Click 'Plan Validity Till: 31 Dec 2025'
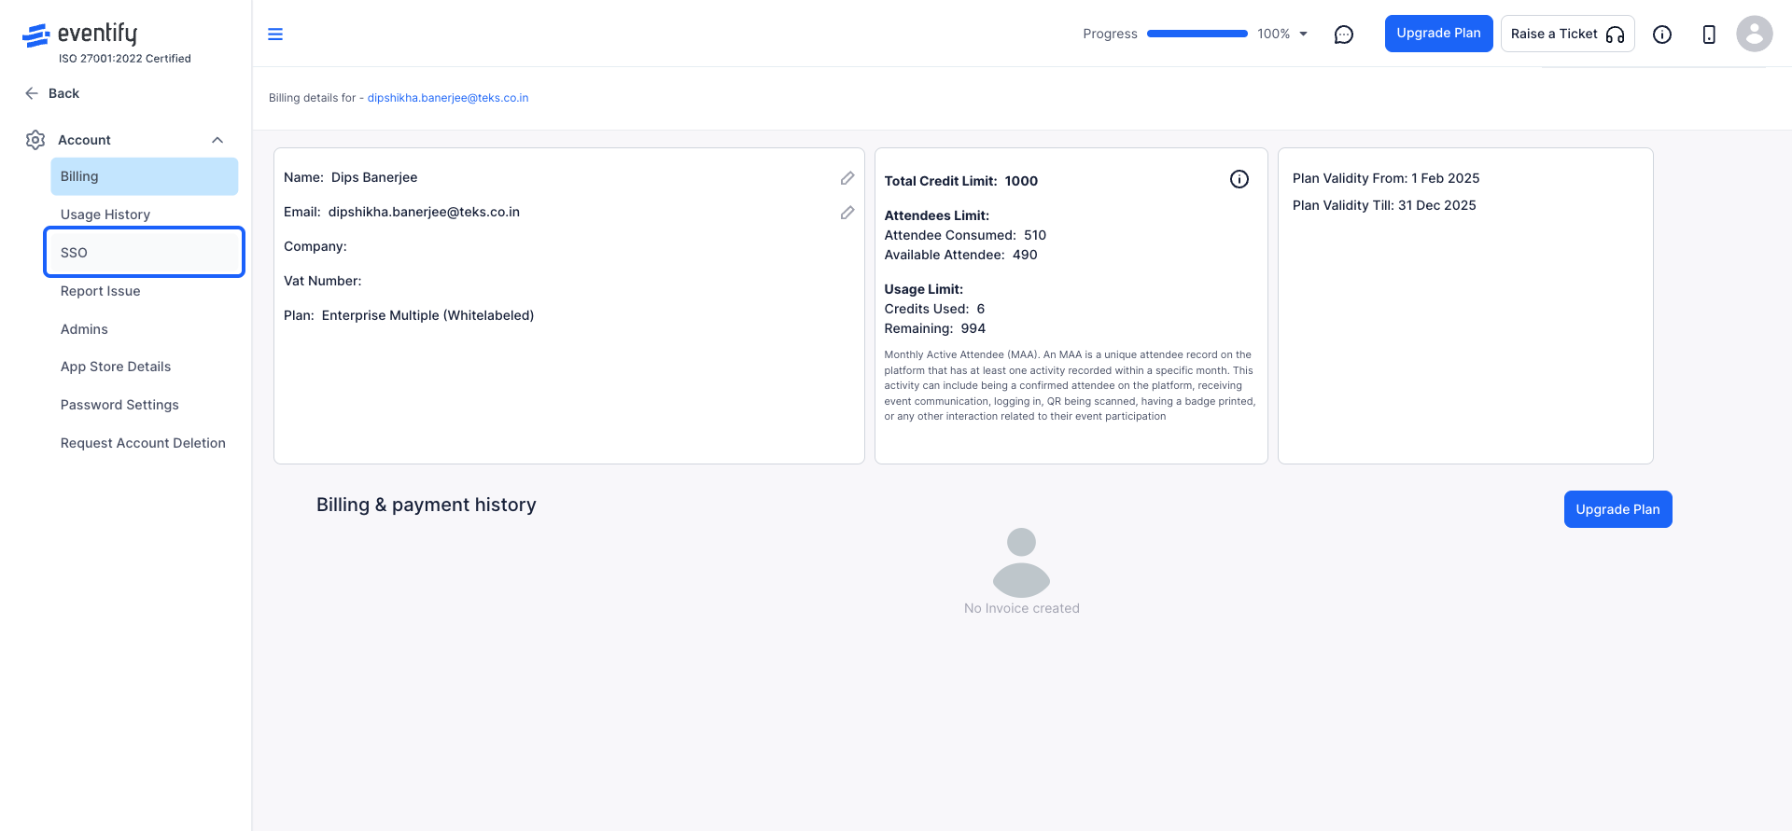This screenshot has width=1792, height=831. click(x=1384, y=205)
